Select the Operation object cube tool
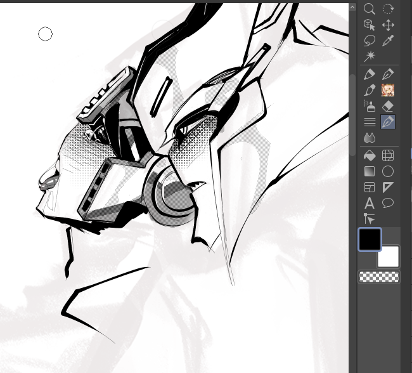412x373 pixels. click(x=370, y=25)
